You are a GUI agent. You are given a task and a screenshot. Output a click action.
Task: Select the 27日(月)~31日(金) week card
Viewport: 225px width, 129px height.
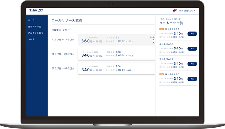coord(117,68)
